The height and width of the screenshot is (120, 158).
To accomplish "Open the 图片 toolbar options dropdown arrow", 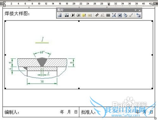I will (136, 10).
